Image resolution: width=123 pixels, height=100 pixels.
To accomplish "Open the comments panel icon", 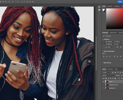I will (x=99, y=10).
